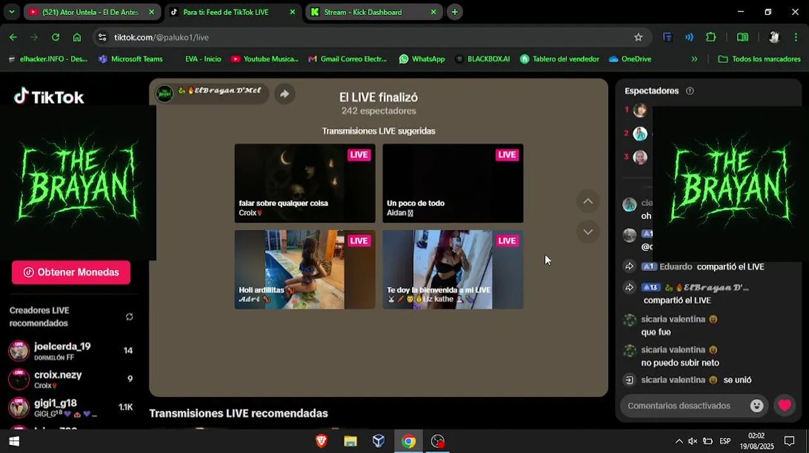Viewport: 809px width, 453px height.
Task: Open the OneDrive bookmark
Action: click(630, 59)
